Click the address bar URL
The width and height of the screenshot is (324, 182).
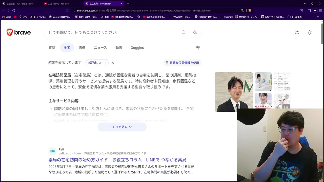[x=144, y=11]
